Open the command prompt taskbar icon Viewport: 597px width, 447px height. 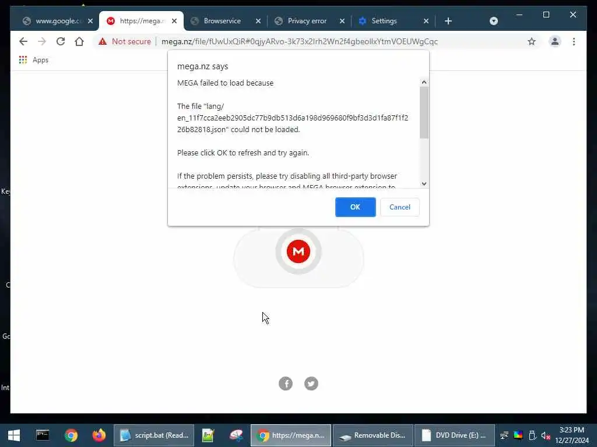[x=42, y=435]
